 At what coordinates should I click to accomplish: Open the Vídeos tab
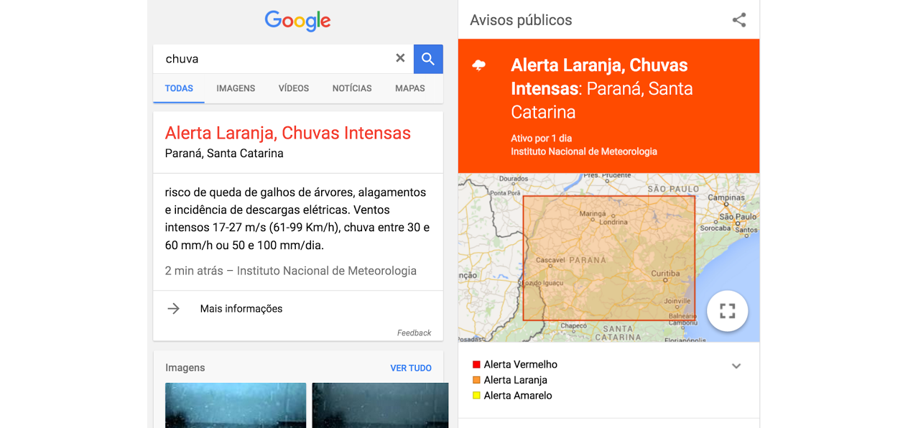coord(294,88)
